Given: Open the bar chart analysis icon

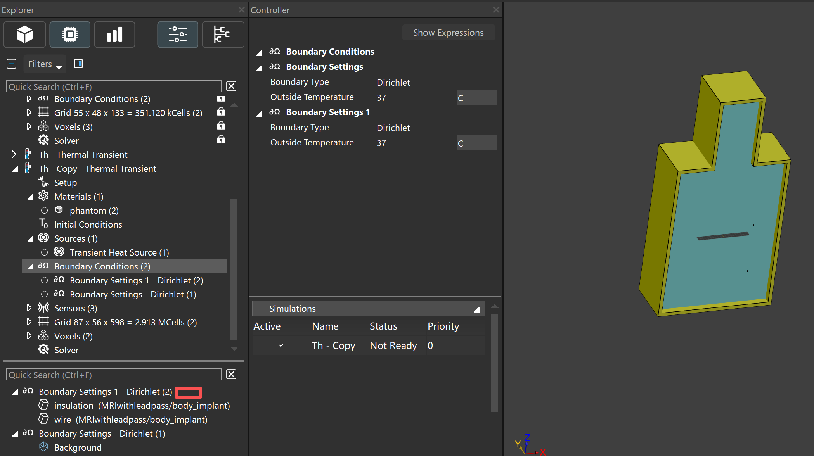Looking at the screenshot, I should 114,35.
